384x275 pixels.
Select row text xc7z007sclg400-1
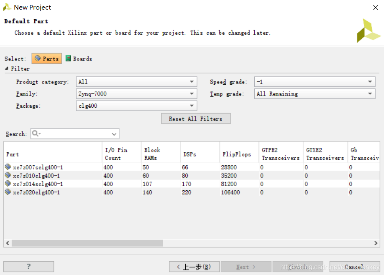[x=38, y=167]
